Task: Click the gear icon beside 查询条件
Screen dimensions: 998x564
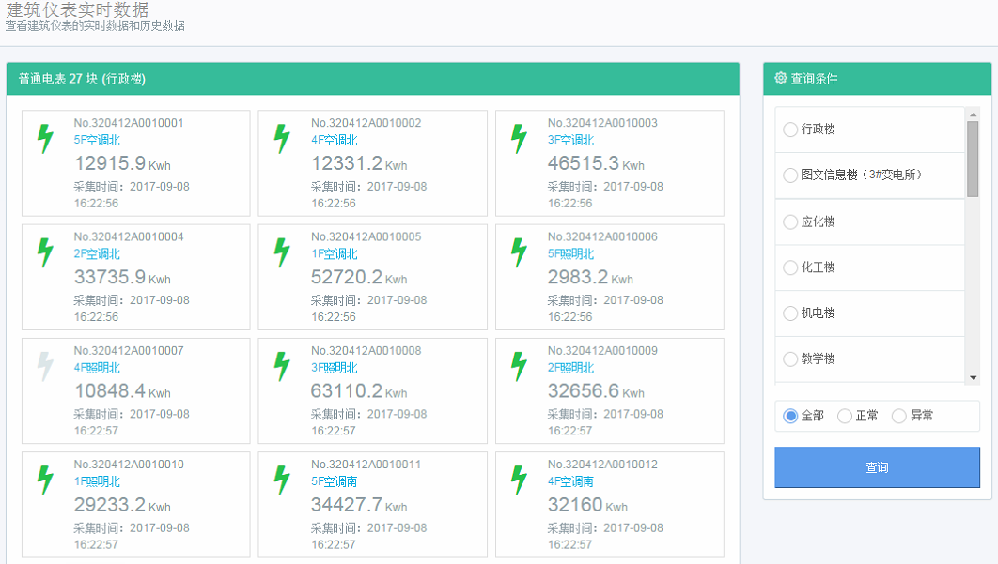Action: pyautogui.click(x=780, y=79)
